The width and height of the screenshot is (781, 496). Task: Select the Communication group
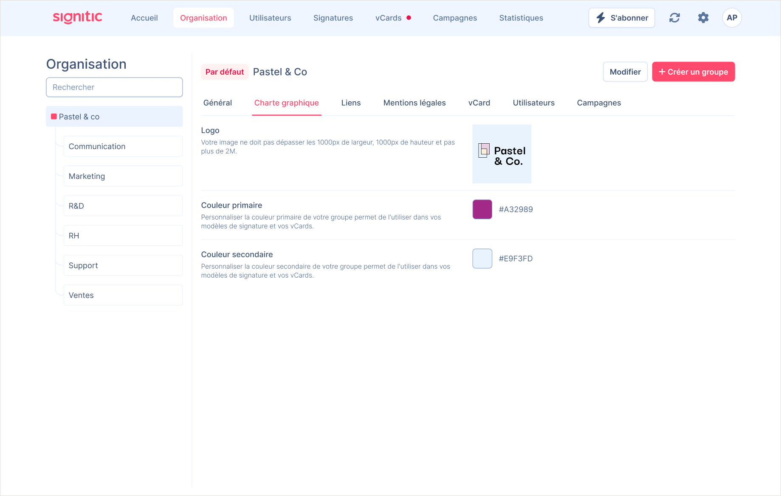click(123, 146)
